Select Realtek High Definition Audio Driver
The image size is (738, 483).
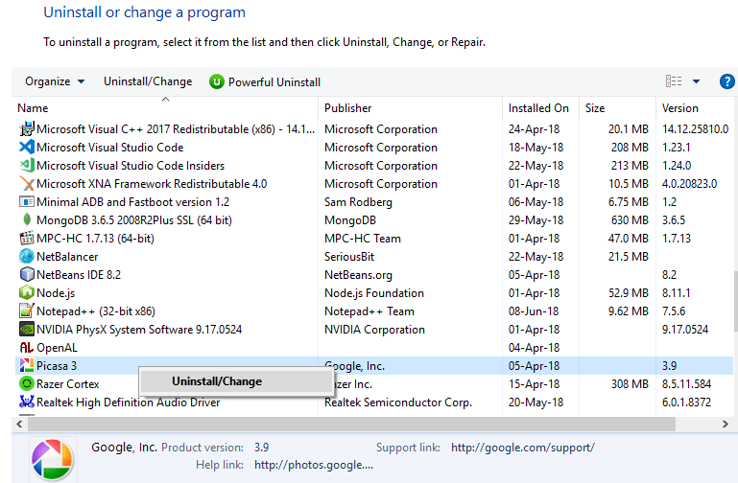(x=128, y=402)
